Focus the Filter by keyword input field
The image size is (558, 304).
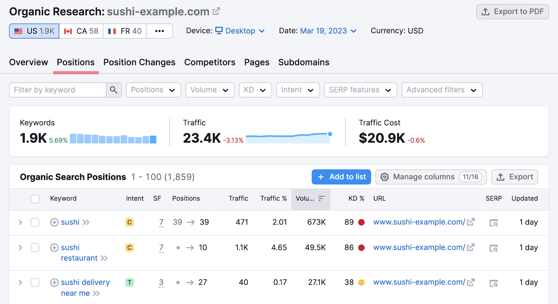[x=58, y=90]
